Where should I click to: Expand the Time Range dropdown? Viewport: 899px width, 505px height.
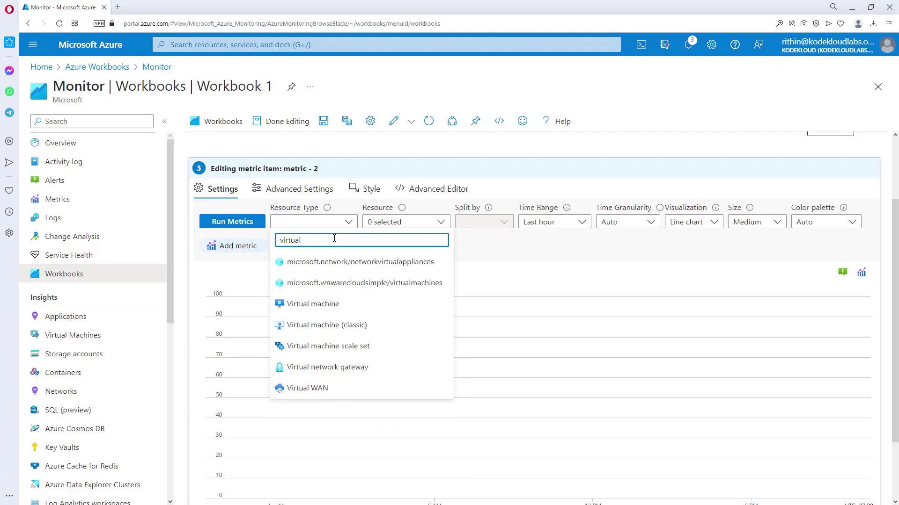(554, 222)
